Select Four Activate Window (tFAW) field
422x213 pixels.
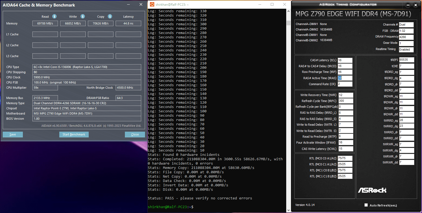click(346, 143)
